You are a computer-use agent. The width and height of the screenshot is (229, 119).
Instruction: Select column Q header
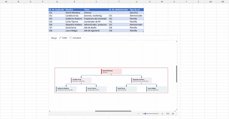(x=57, y=2)
